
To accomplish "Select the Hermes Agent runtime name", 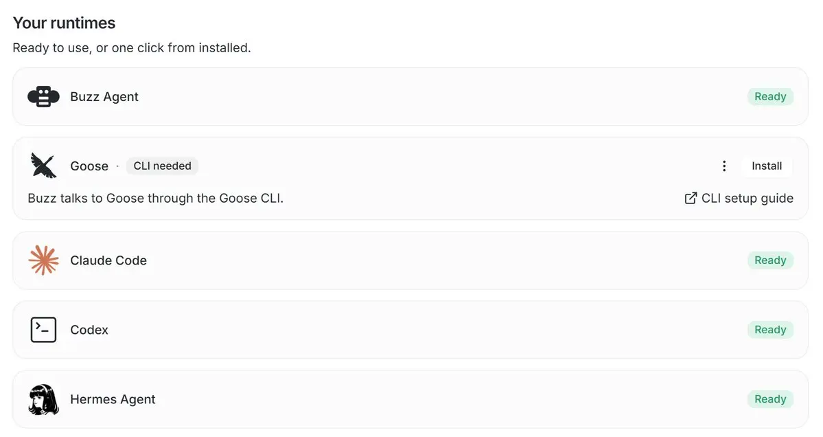I will (x=113, y=399).
